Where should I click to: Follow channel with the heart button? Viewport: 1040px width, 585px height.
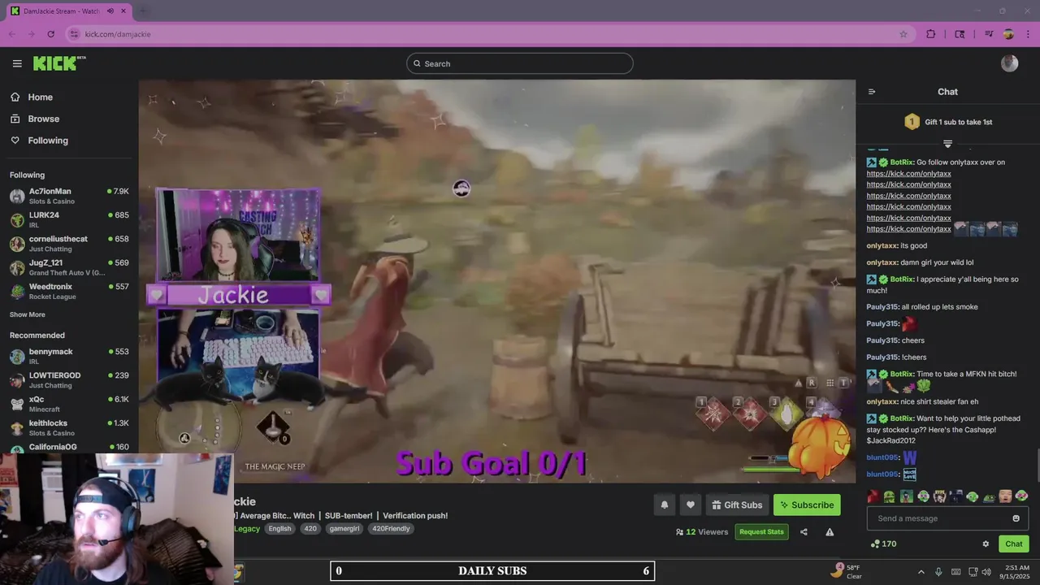[x=690, y=505]
